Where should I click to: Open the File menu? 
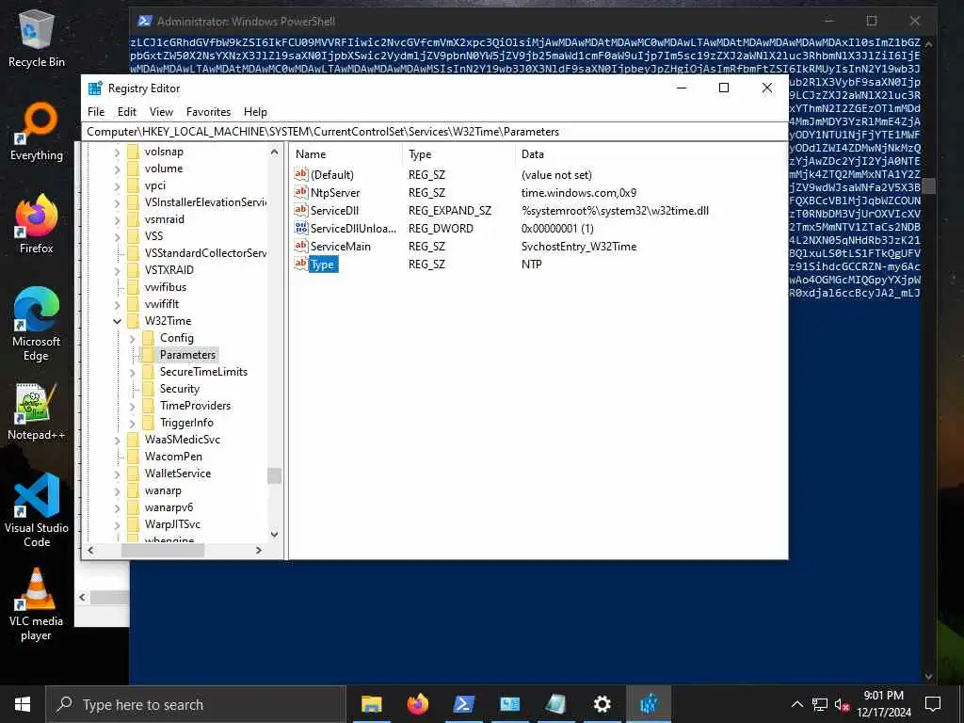(x=96, y=112)
